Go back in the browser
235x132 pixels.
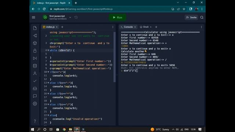point(33,9)
